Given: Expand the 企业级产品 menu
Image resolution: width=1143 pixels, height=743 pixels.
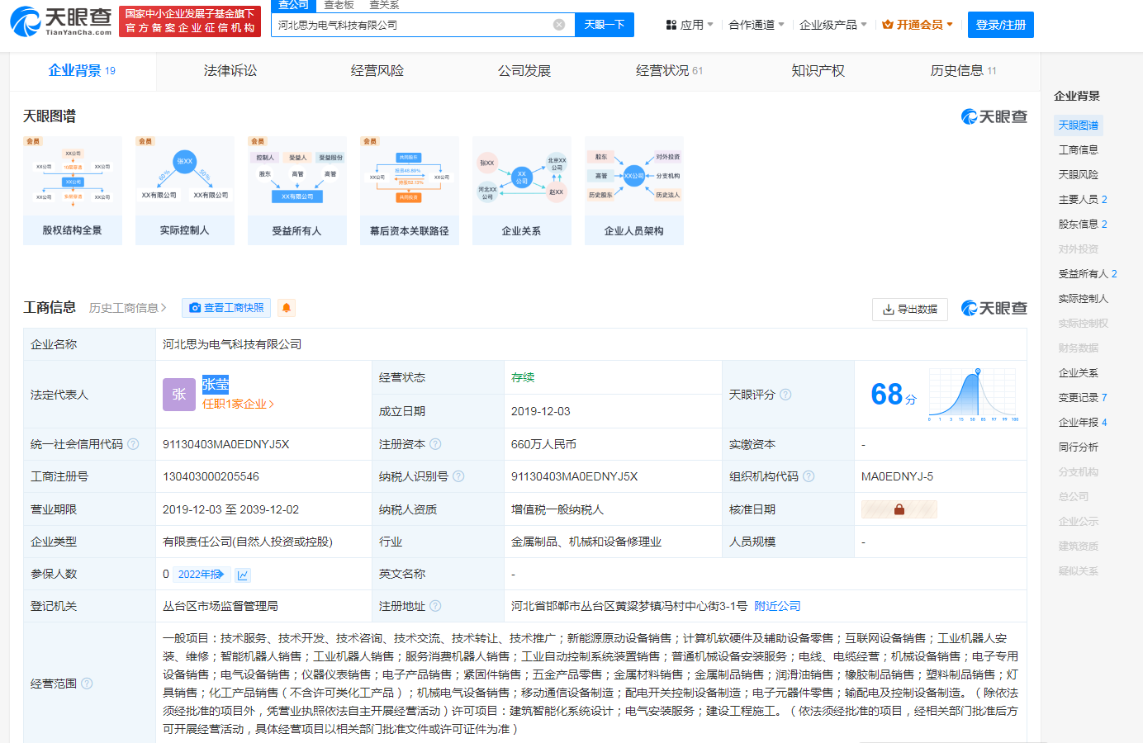Looking at the screenshot, I should point(833,25).
